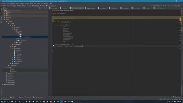
Task: Open the Event Log button
Action: [177, 97]
